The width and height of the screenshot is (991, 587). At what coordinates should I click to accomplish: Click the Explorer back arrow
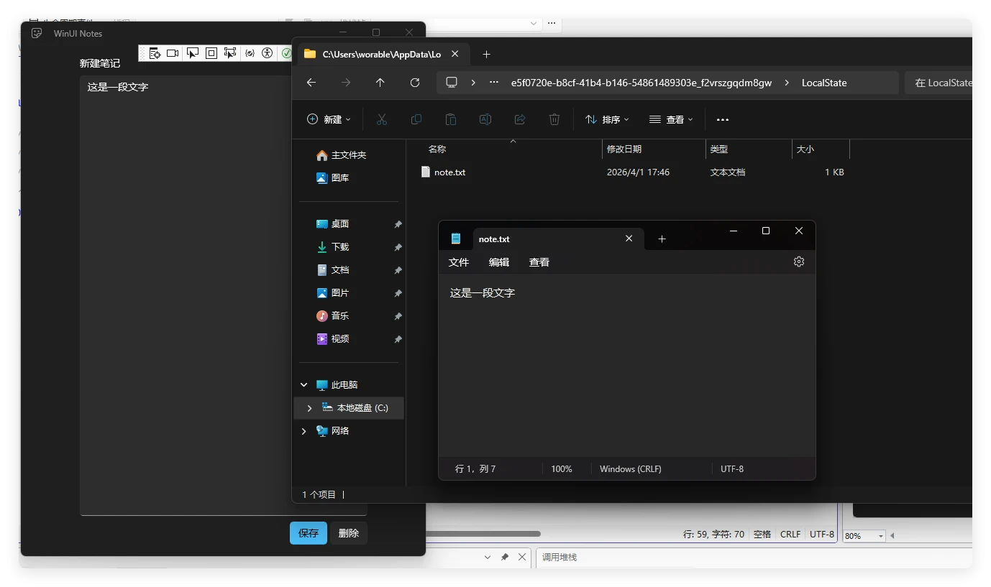coord(311,83)
